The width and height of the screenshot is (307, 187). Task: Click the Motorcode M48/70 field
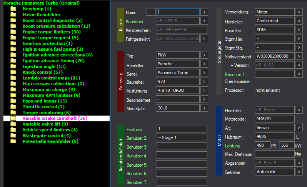coord(275,119)
